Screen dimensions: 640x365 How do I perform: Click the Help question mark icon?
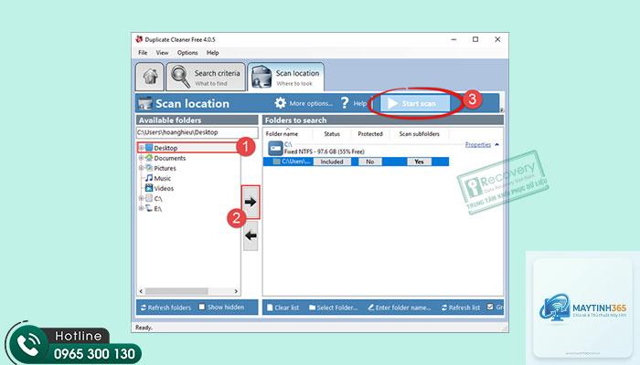point(345,103)
